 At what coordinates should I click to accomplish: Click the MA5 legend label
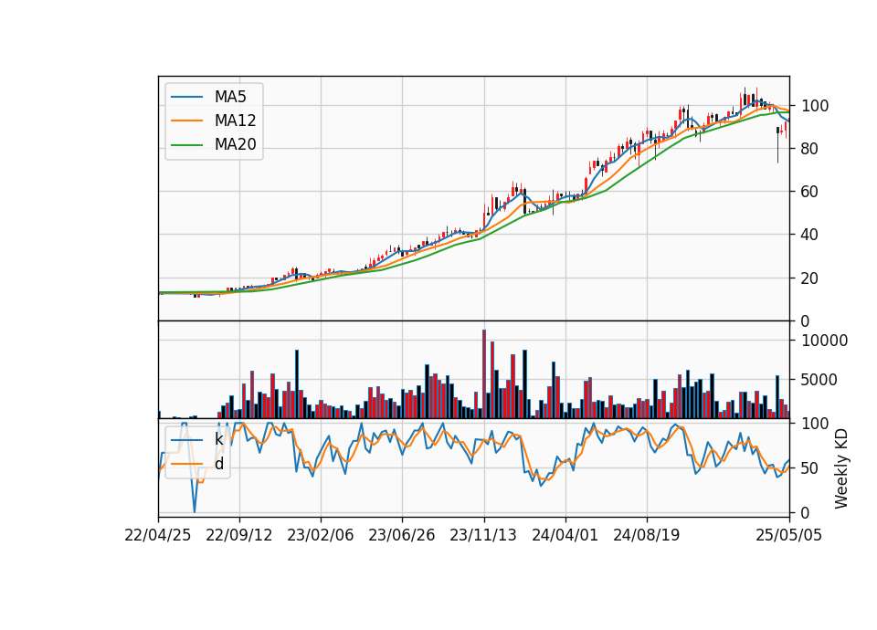point(230,97)
